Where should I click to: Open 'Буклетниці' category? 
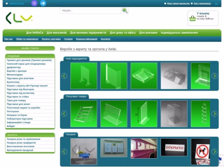click(x=13, y=82)
